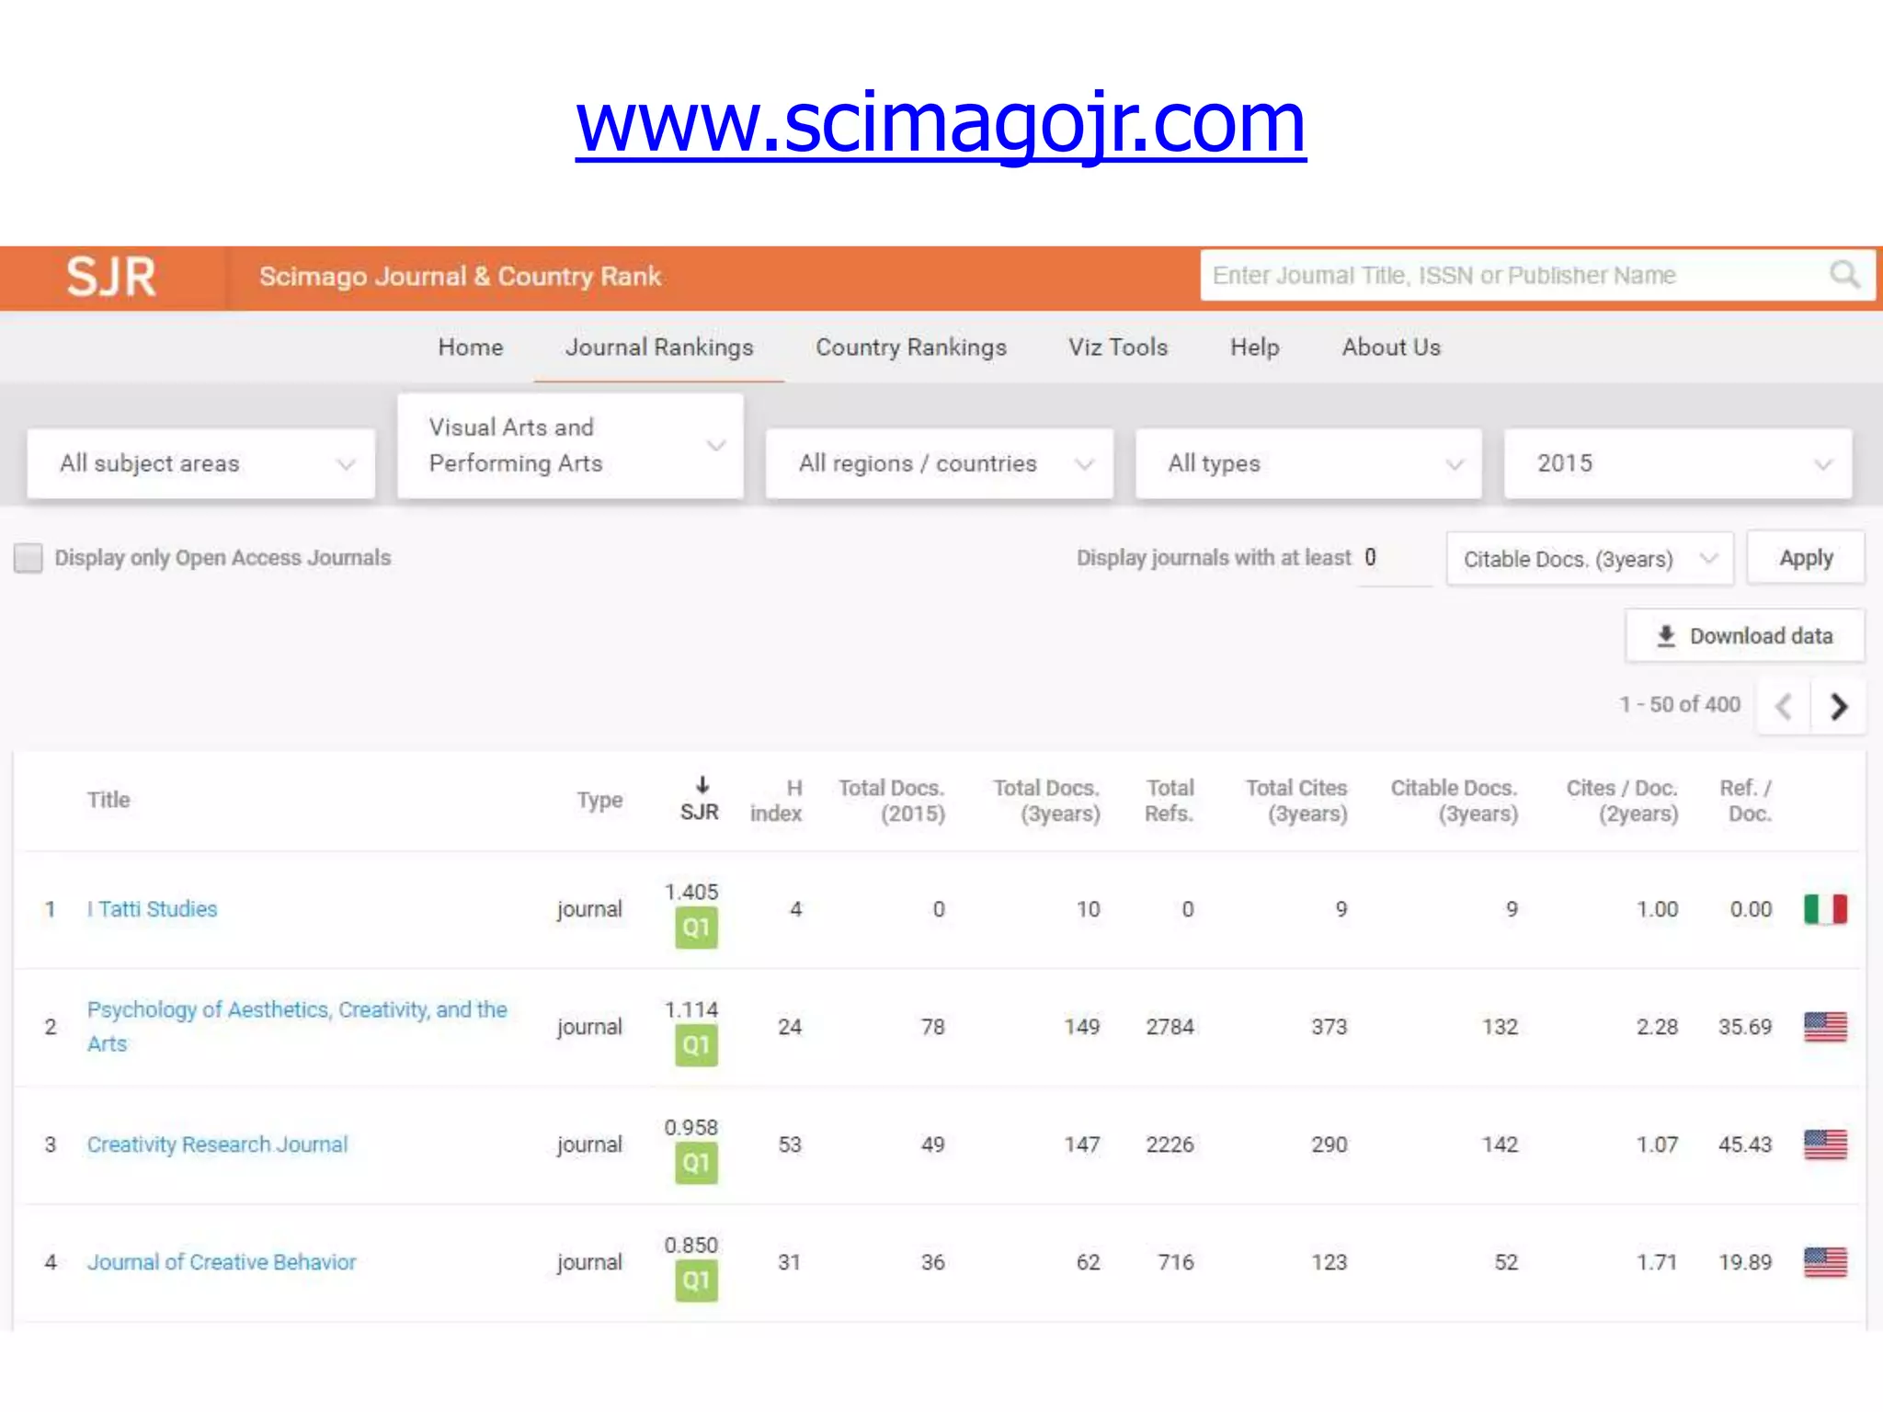Click the Q1 badge under SJR 1.114
The image size is (1883, 1412).
(x=696, y=1045)
